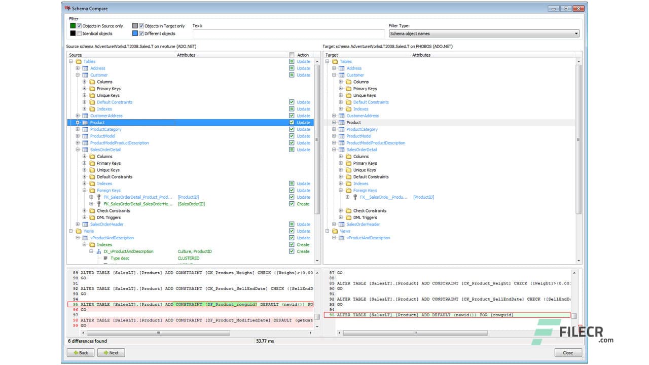The width and height of the screenshot is (649, 365).
Task: Click the FK_SalesOrderDetail_Product foreign key icon
Action: click(x=99, y=197)
